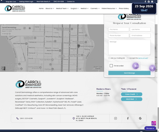Open Contact Us top link
Image resolution: width=159 pixels, height=132 pixels.
coord(71,2)
